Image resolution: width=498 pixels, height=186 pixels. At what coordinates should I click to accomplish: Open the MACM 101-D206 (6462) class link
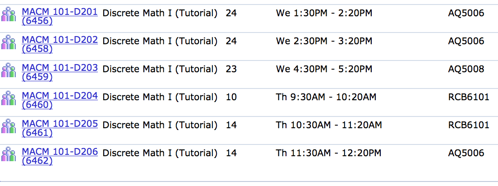point(60,157)
